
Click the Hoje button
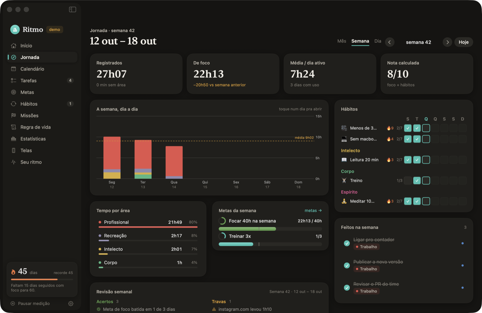coord(464,42)
